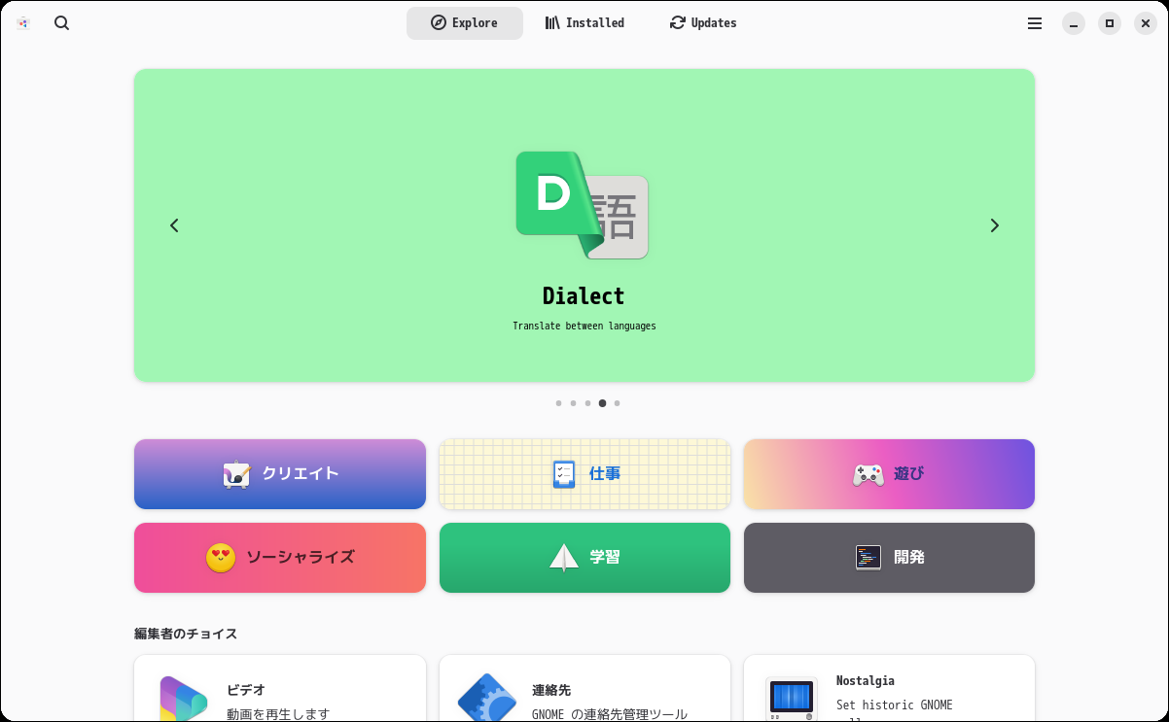Screen dimensions: 1169x722
Task: Click the checklist icon on 仕事 tile
Action: 564,474
